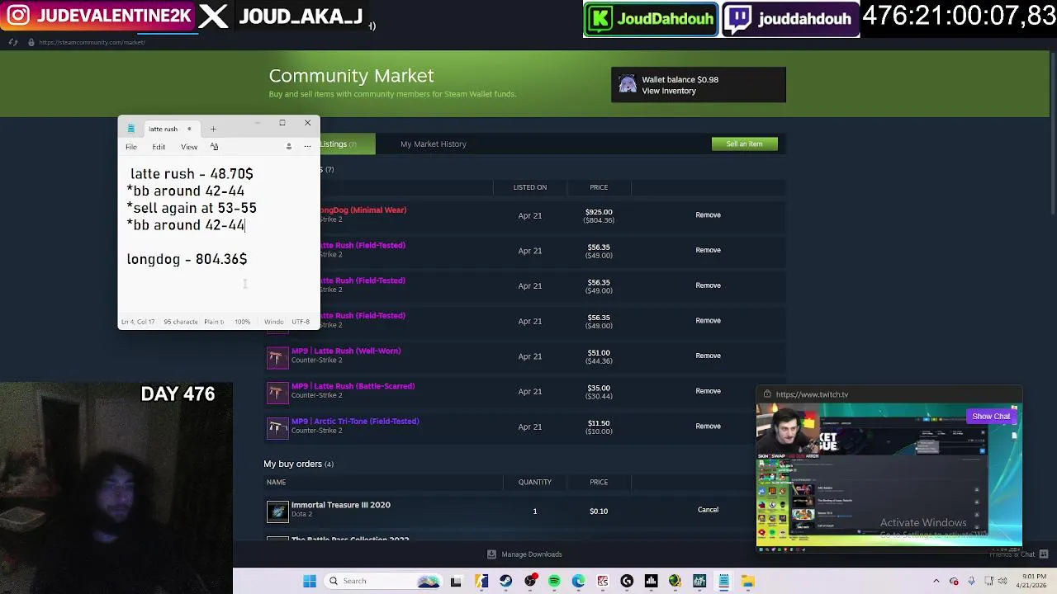This screenshot has width=1057, height=594.
Task: Open the 100% zoom level status entry
Action: point(242,322)
